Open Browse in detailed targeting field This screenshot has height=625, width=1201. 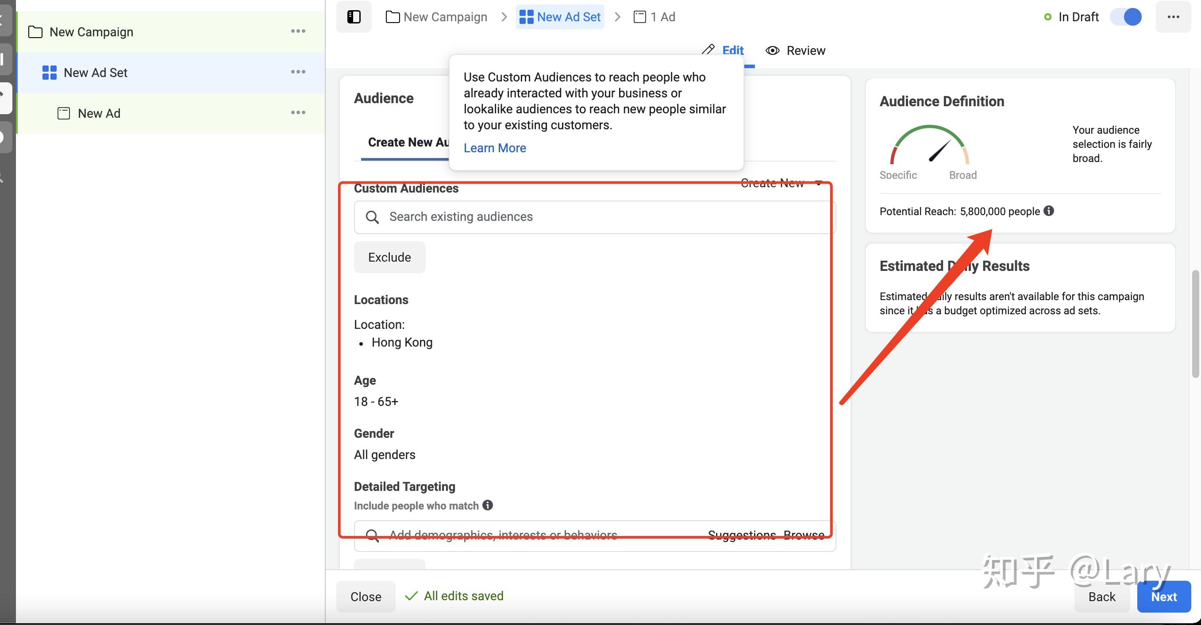(x=803, y=535)
